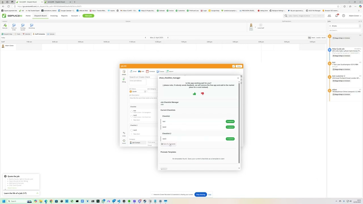The height and width of the screenshot is (204, 363).
Task: Go to next day arrow
Action: [x=168, y=38]
